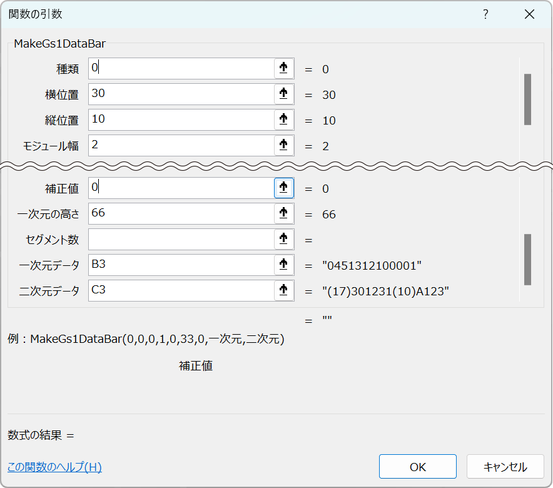Focus the 横位置 input showing 30
The height and width of the screenshot is (488, 553).
point(181,94)
